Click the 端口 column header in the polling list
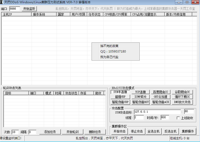The height and width of the screenshot is (142, 200). [36, 93]
